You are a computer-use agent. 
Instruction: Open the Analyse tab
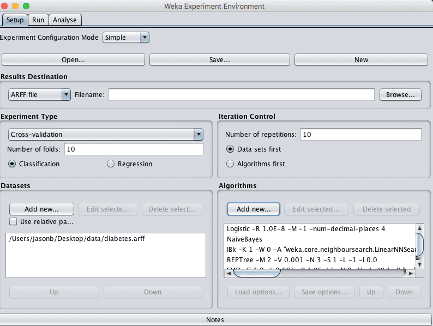click(x=65, y=20)
